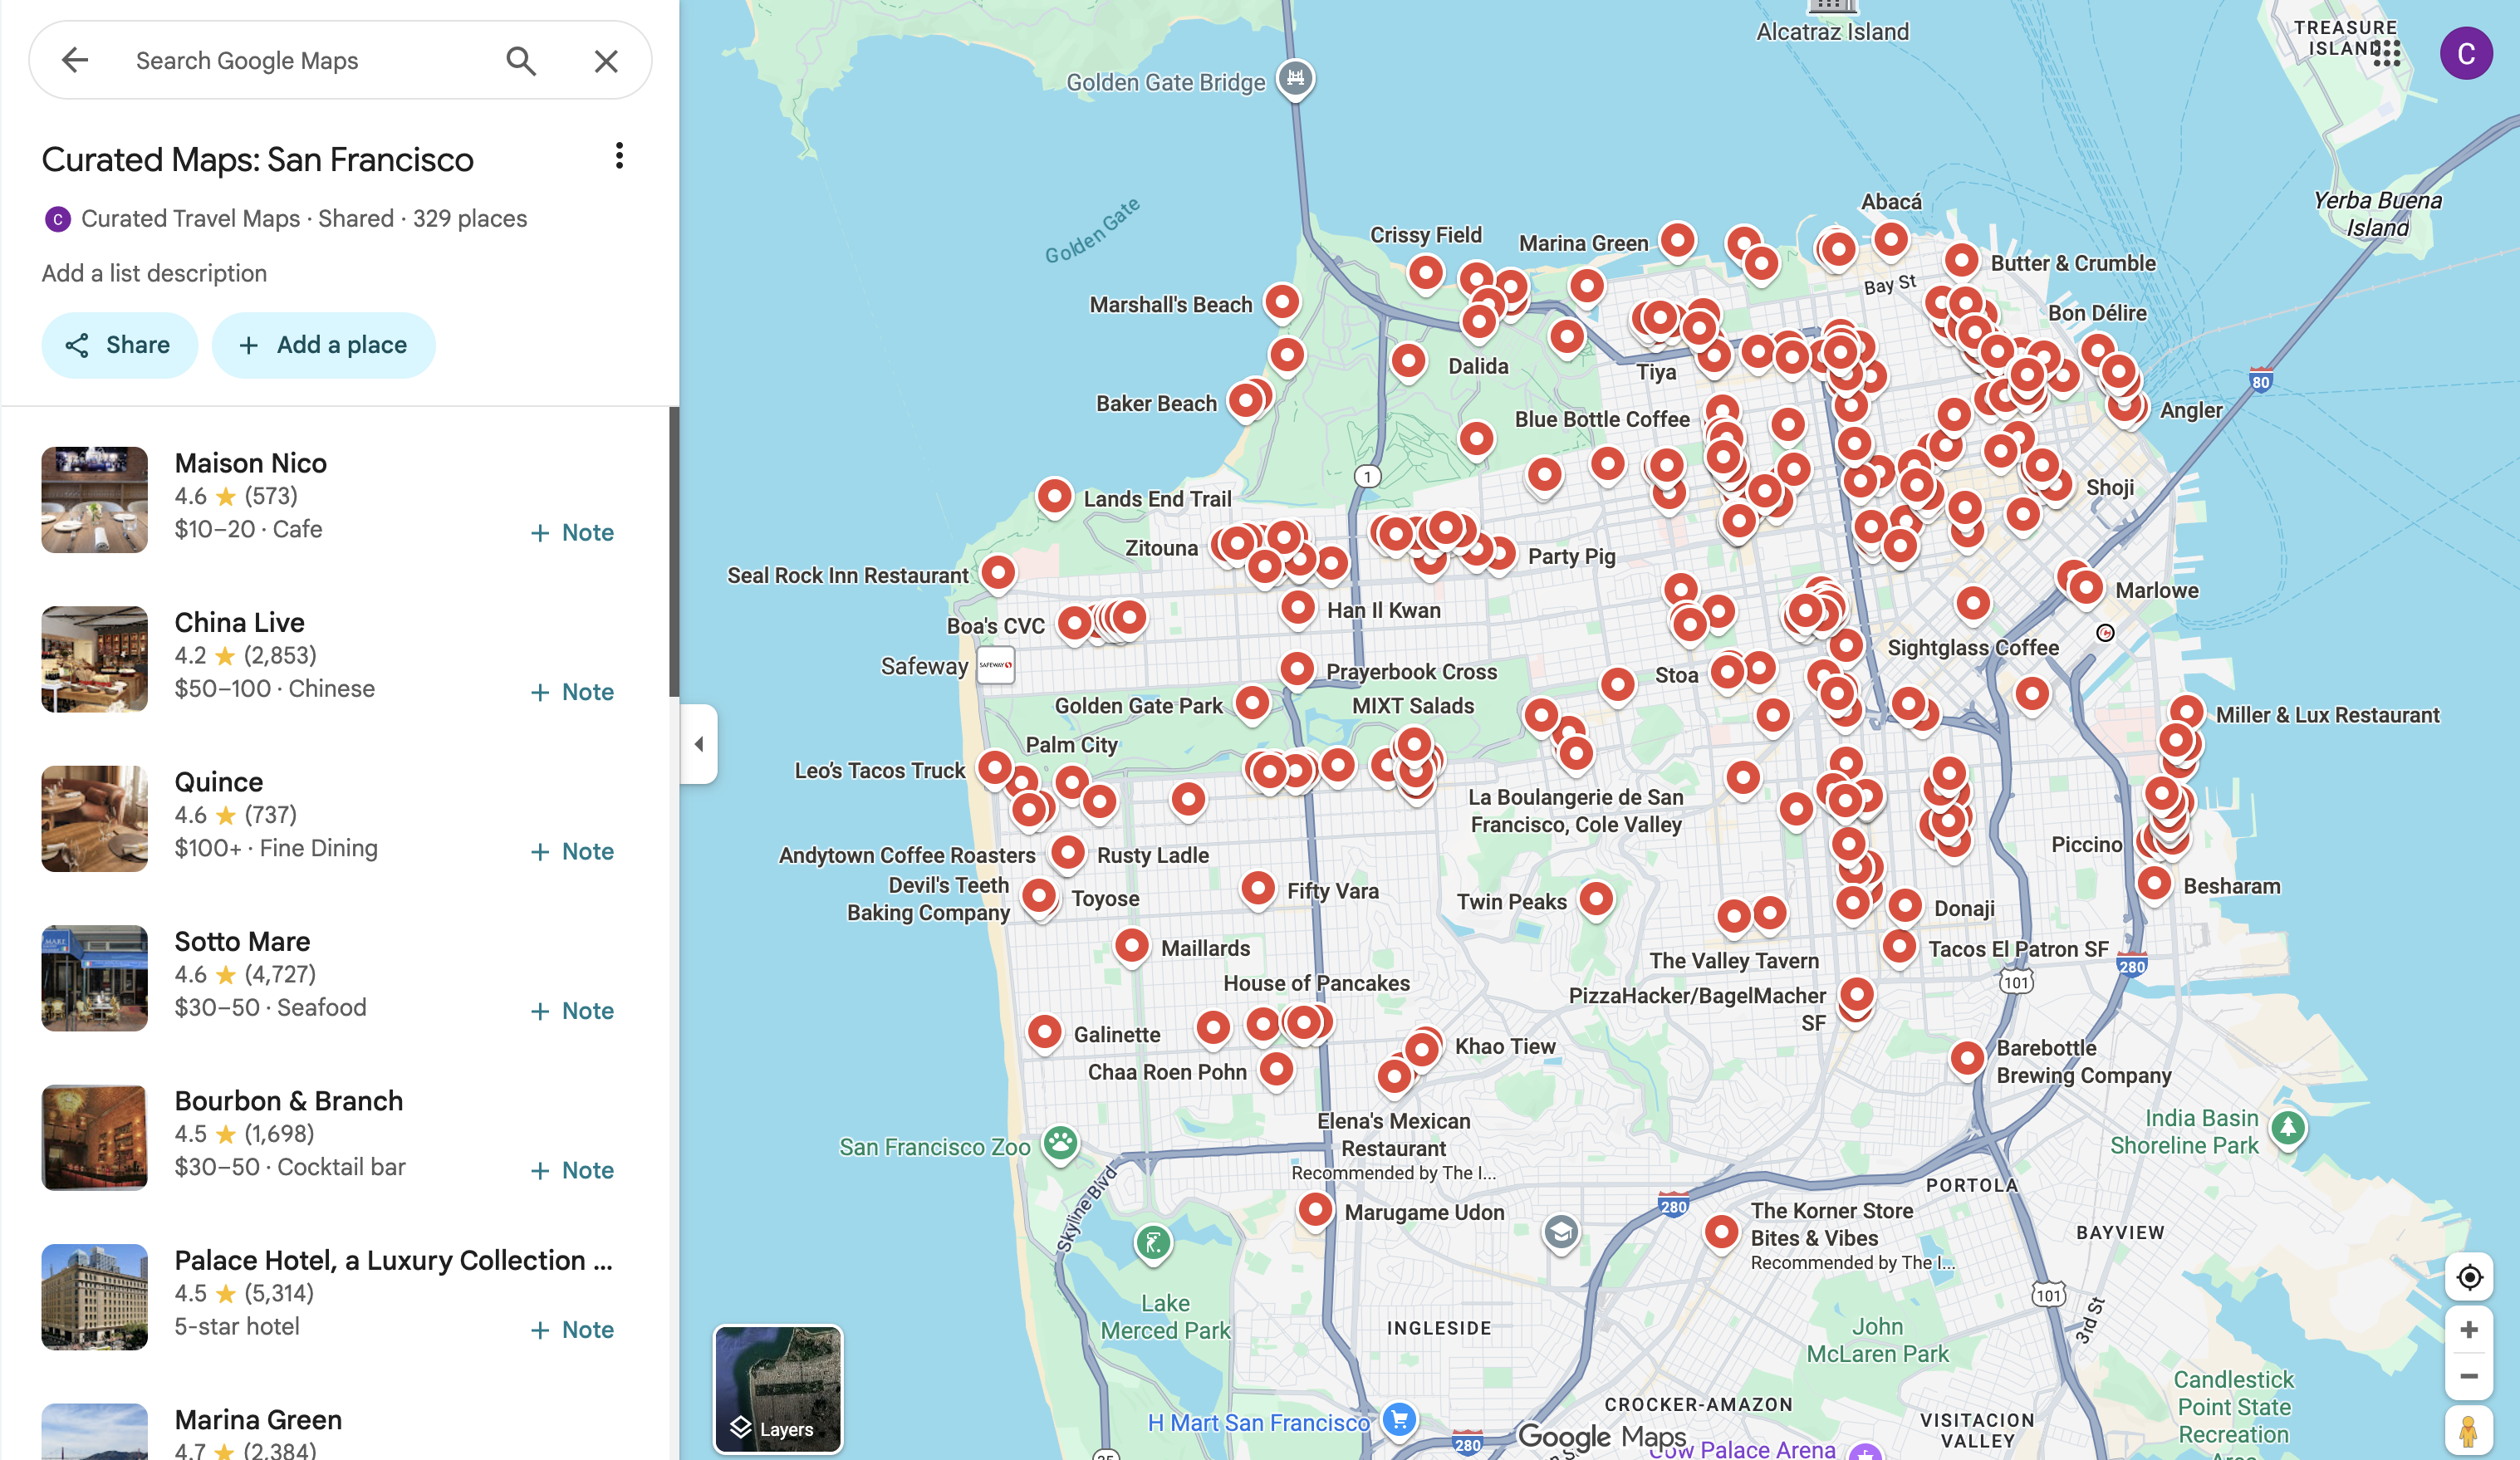The width and height of the screenshot is (2520, 1460).
Task: Open the Layers map type selector
Action: pyautogui.click(x=777, y=1389)
